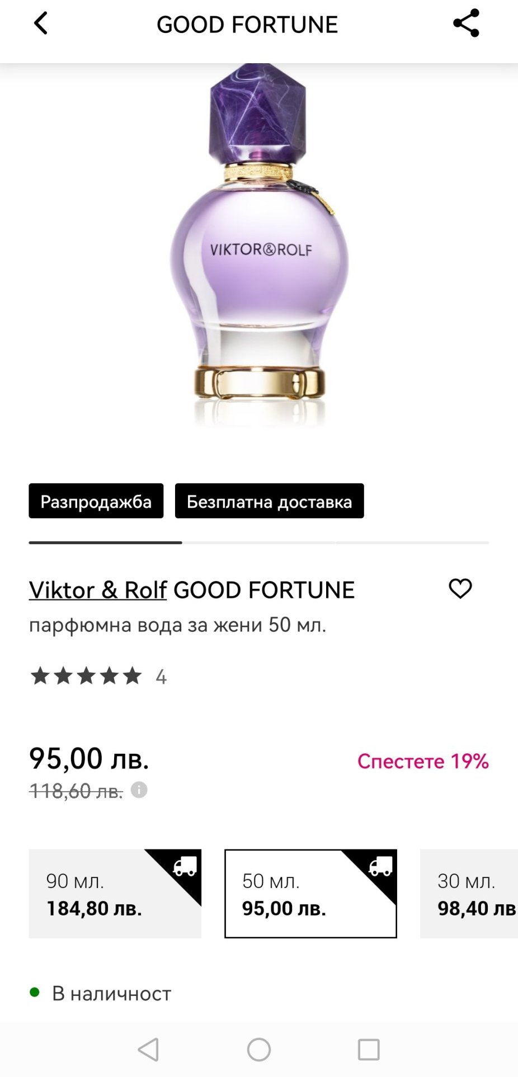This screenshot has height=1077, width=518.
Task: Open price info circle icon
Action: pyautogui.click(x=139, y=790)
